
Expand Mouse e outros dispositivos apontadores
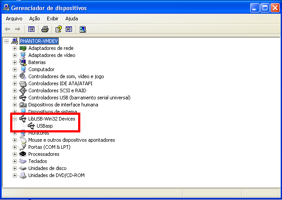tap(15, 140)
